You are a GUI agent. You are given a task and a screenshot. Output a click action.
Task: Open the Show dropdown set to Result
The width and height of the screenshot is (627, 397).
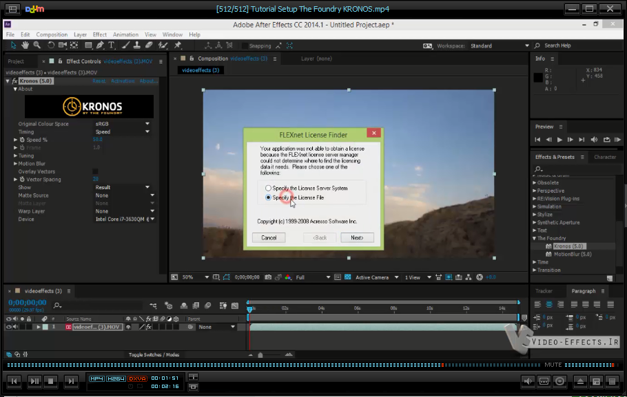[122, 187]
